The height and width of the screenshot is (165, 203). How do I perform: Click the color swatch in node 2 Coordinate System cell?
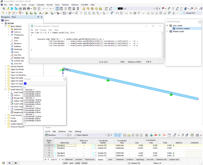[x=93, y=148]
